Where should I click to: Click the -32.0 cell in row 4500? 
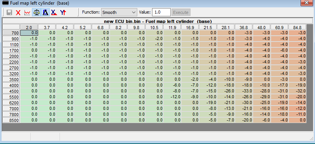297,91
